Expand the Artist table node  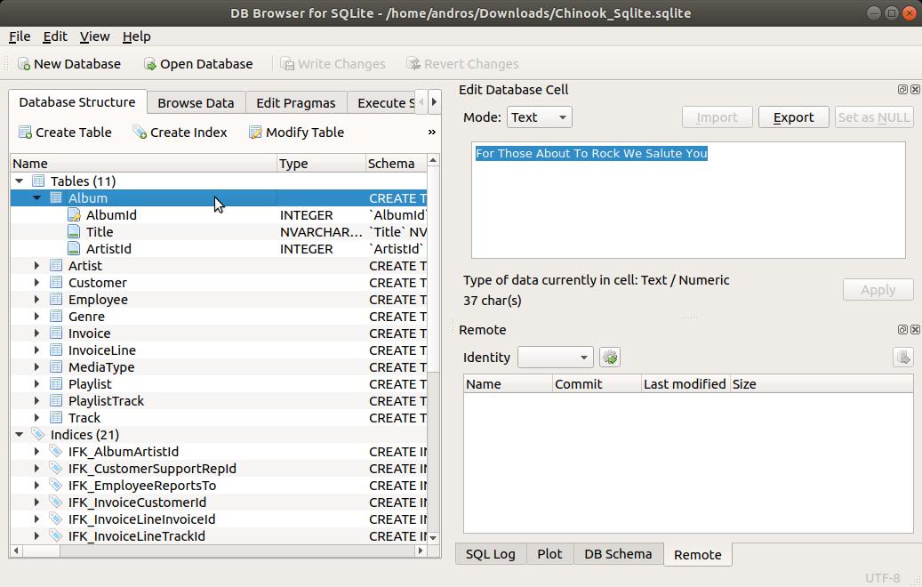(35, 265)
